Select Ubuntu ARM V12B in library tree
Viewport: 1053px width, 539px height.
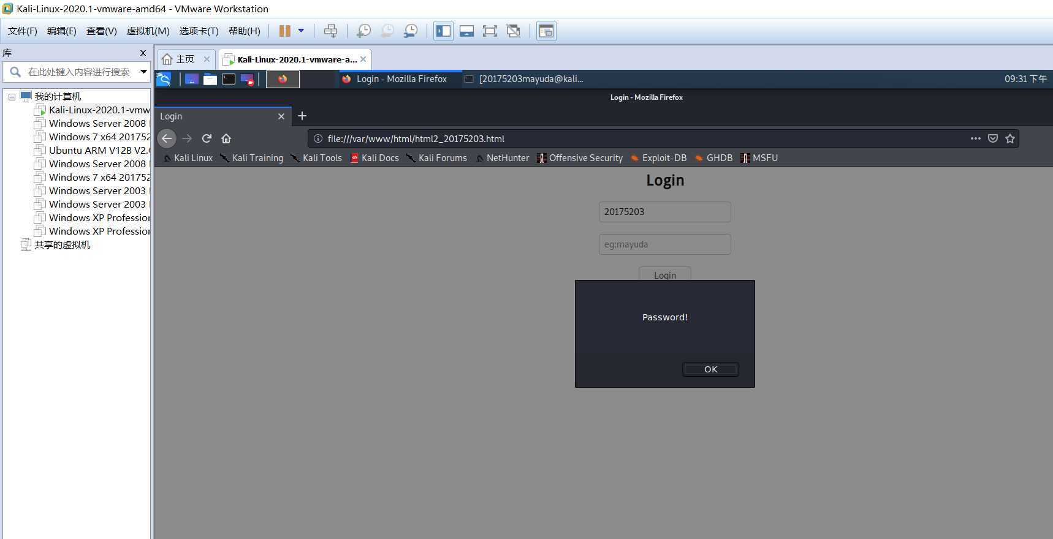tap(92, 151)
